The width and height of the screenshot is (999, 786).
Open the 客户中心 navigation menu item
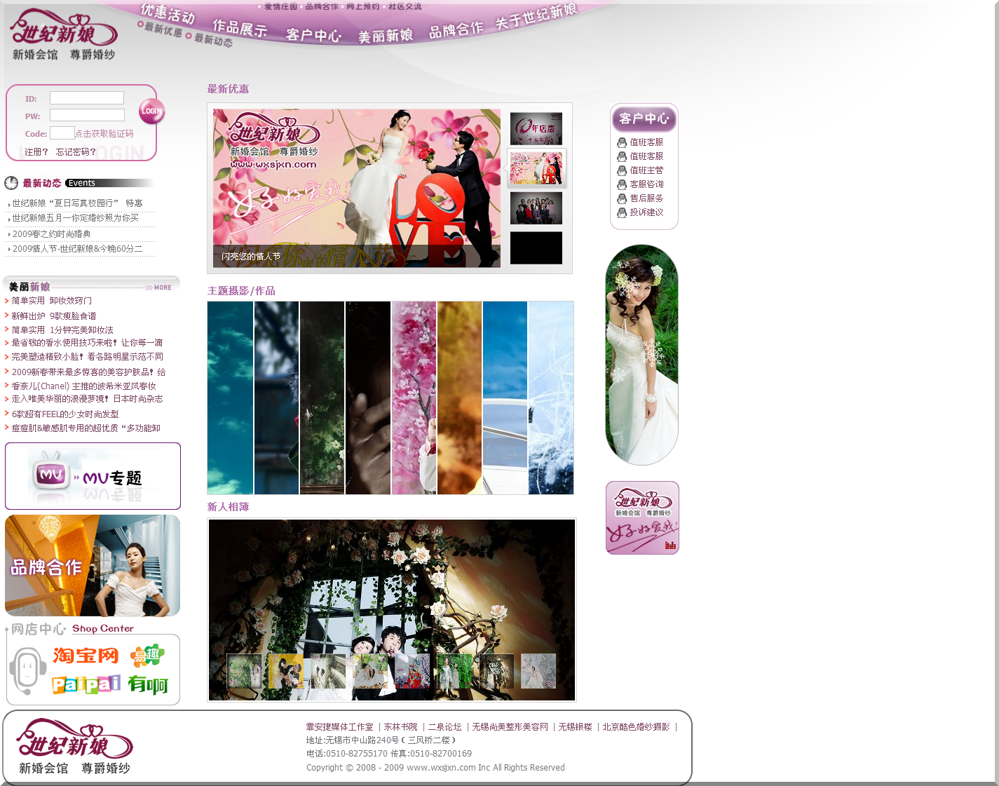pos(313,34)
